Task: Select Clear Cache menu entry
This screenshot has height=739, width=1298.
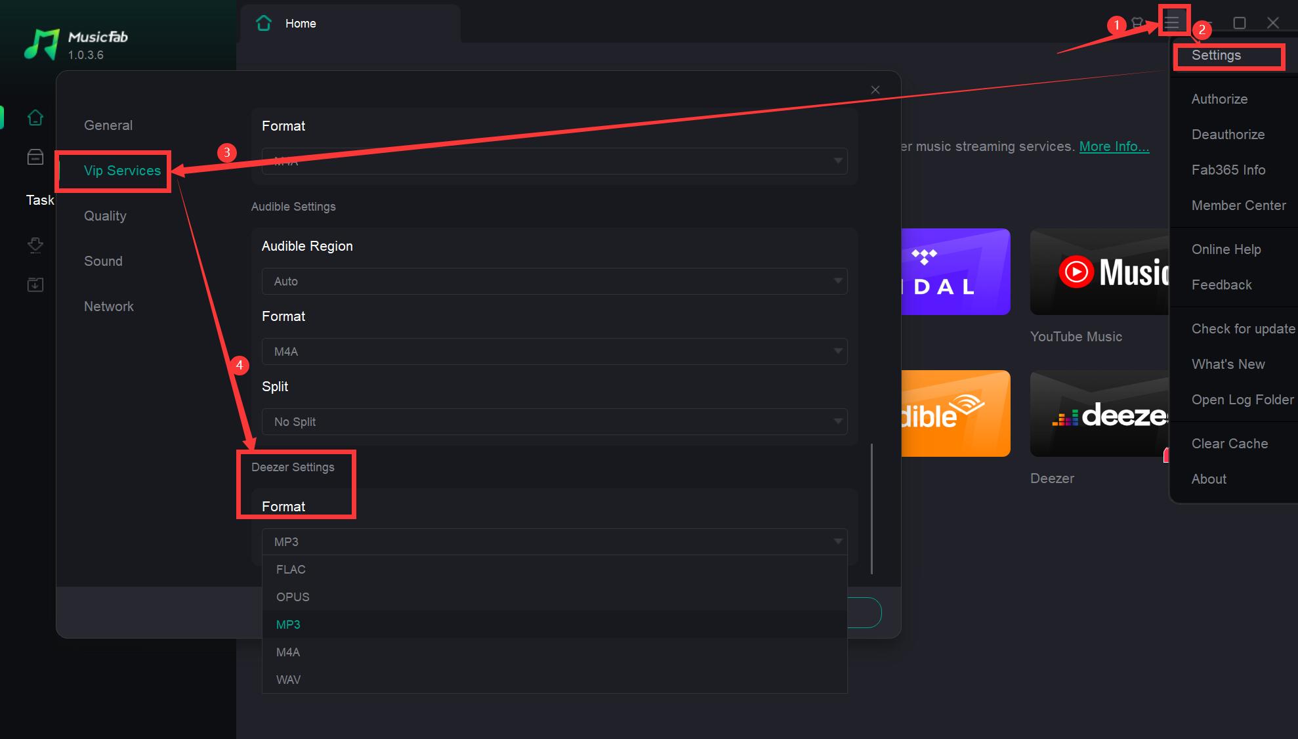Action: tap(1229, 444)
